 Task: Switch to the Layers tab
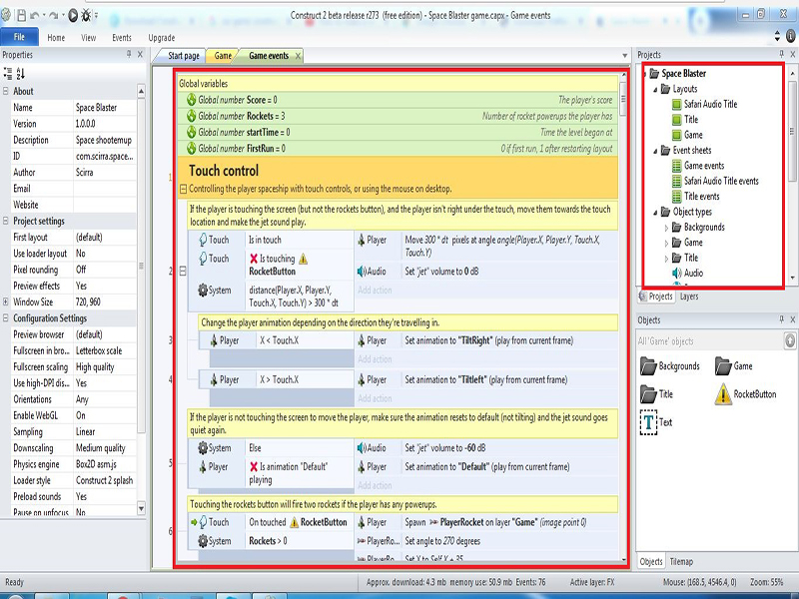point(689,297)
